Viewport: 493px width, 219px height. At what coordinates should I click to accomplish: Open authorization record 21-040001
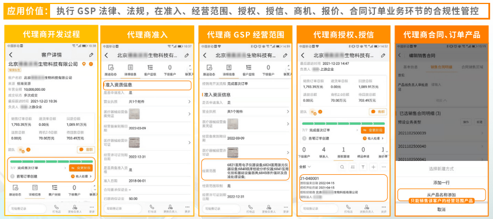344,187
